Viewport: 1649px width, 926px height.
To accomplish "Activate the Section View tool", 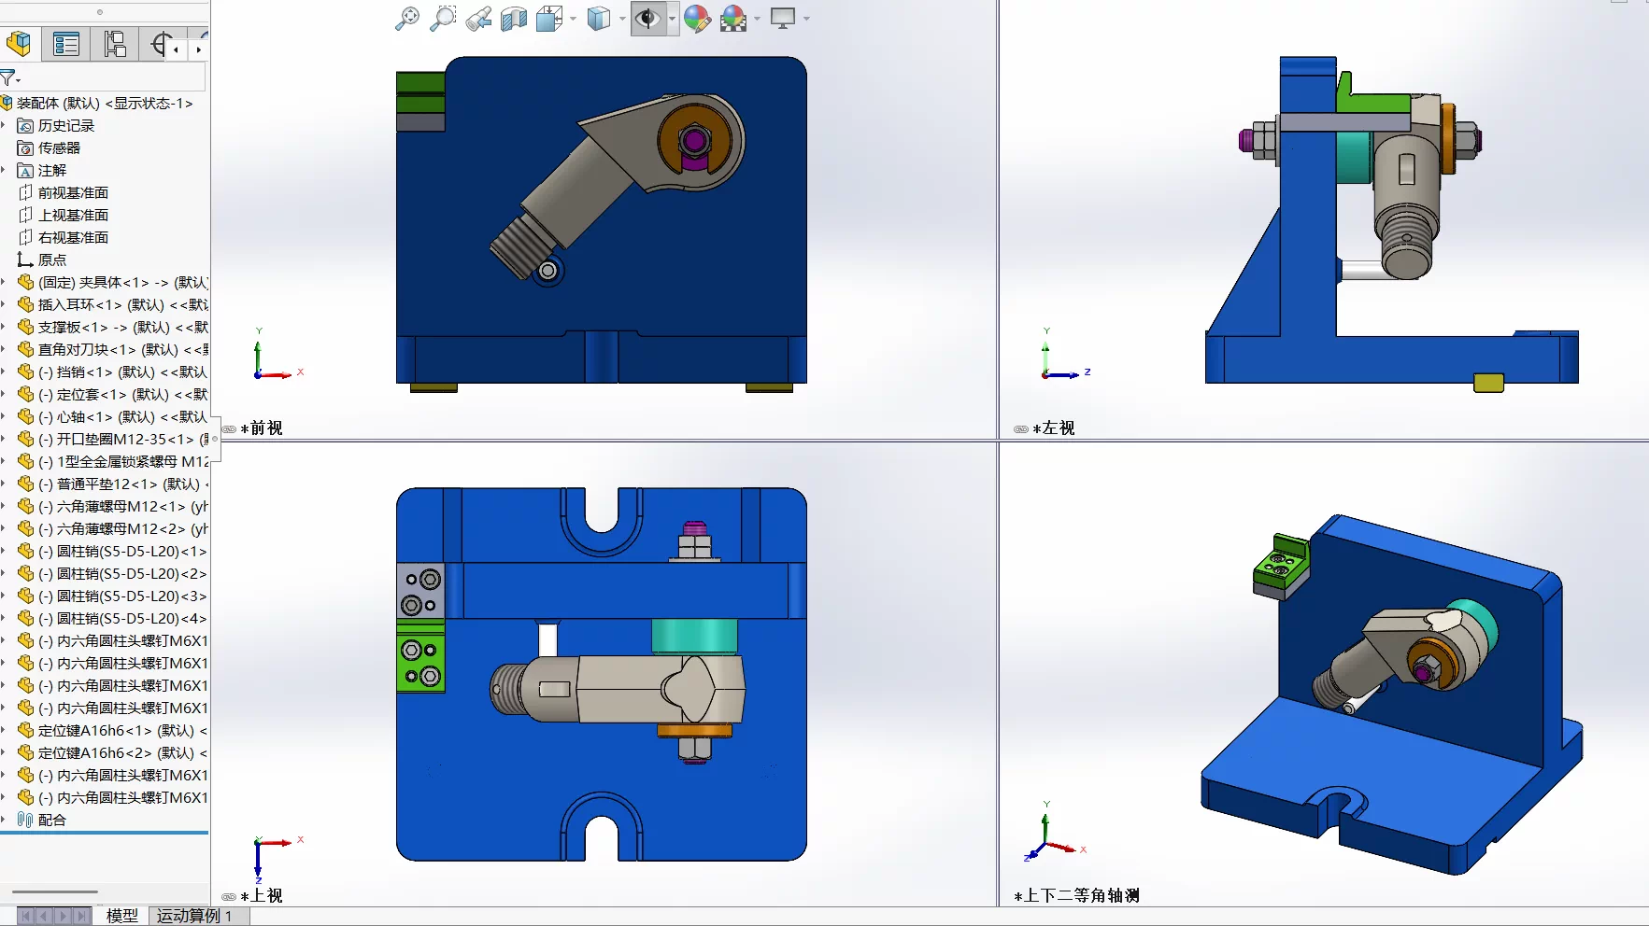I will coord(514,19).
